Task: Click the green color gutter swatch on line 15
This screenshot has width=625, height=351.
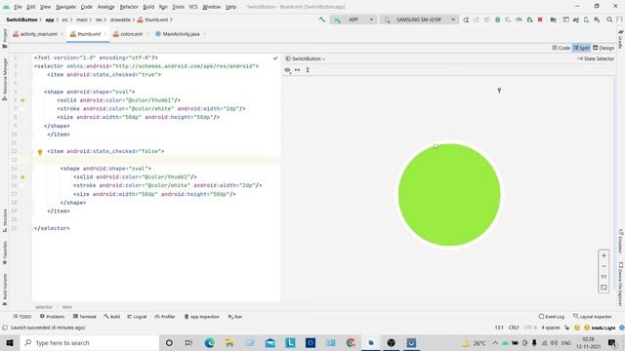Action: click(x=22, y=177)
